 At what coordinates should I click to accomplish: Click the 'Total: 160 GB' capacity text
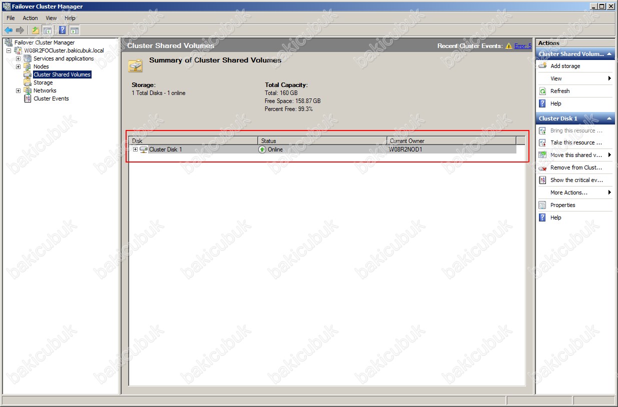point(281,93)
